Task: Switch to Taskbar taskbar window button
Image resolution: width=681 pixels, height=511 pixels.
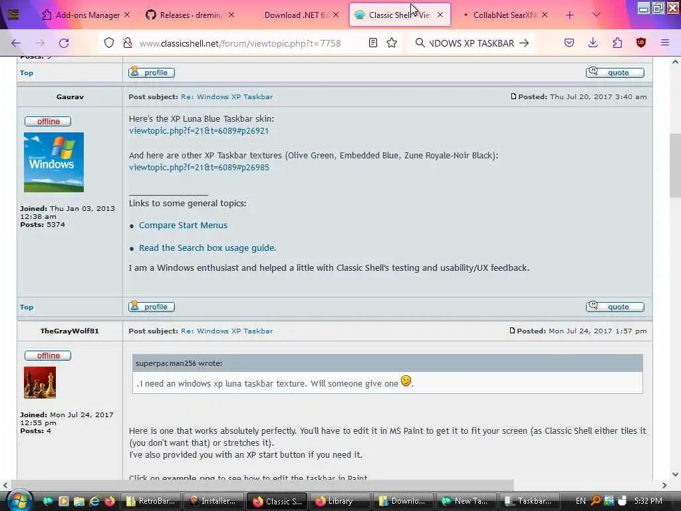Action: pyautogui.click(x=529, y=501)
